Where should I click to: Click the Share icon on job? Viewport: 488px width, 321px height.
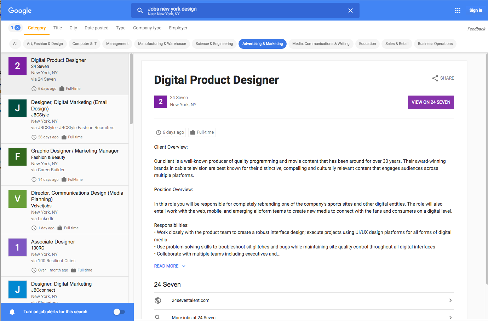point(435,78)
